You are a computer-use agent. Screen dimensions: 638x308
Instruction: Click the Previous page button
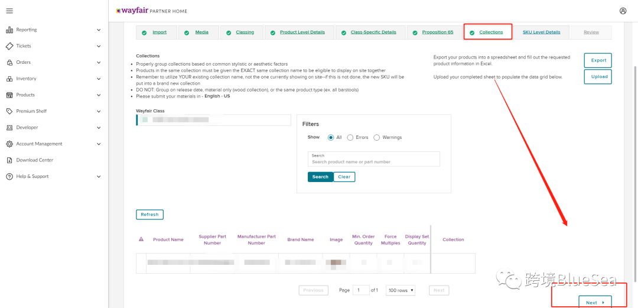coord(313,290)
